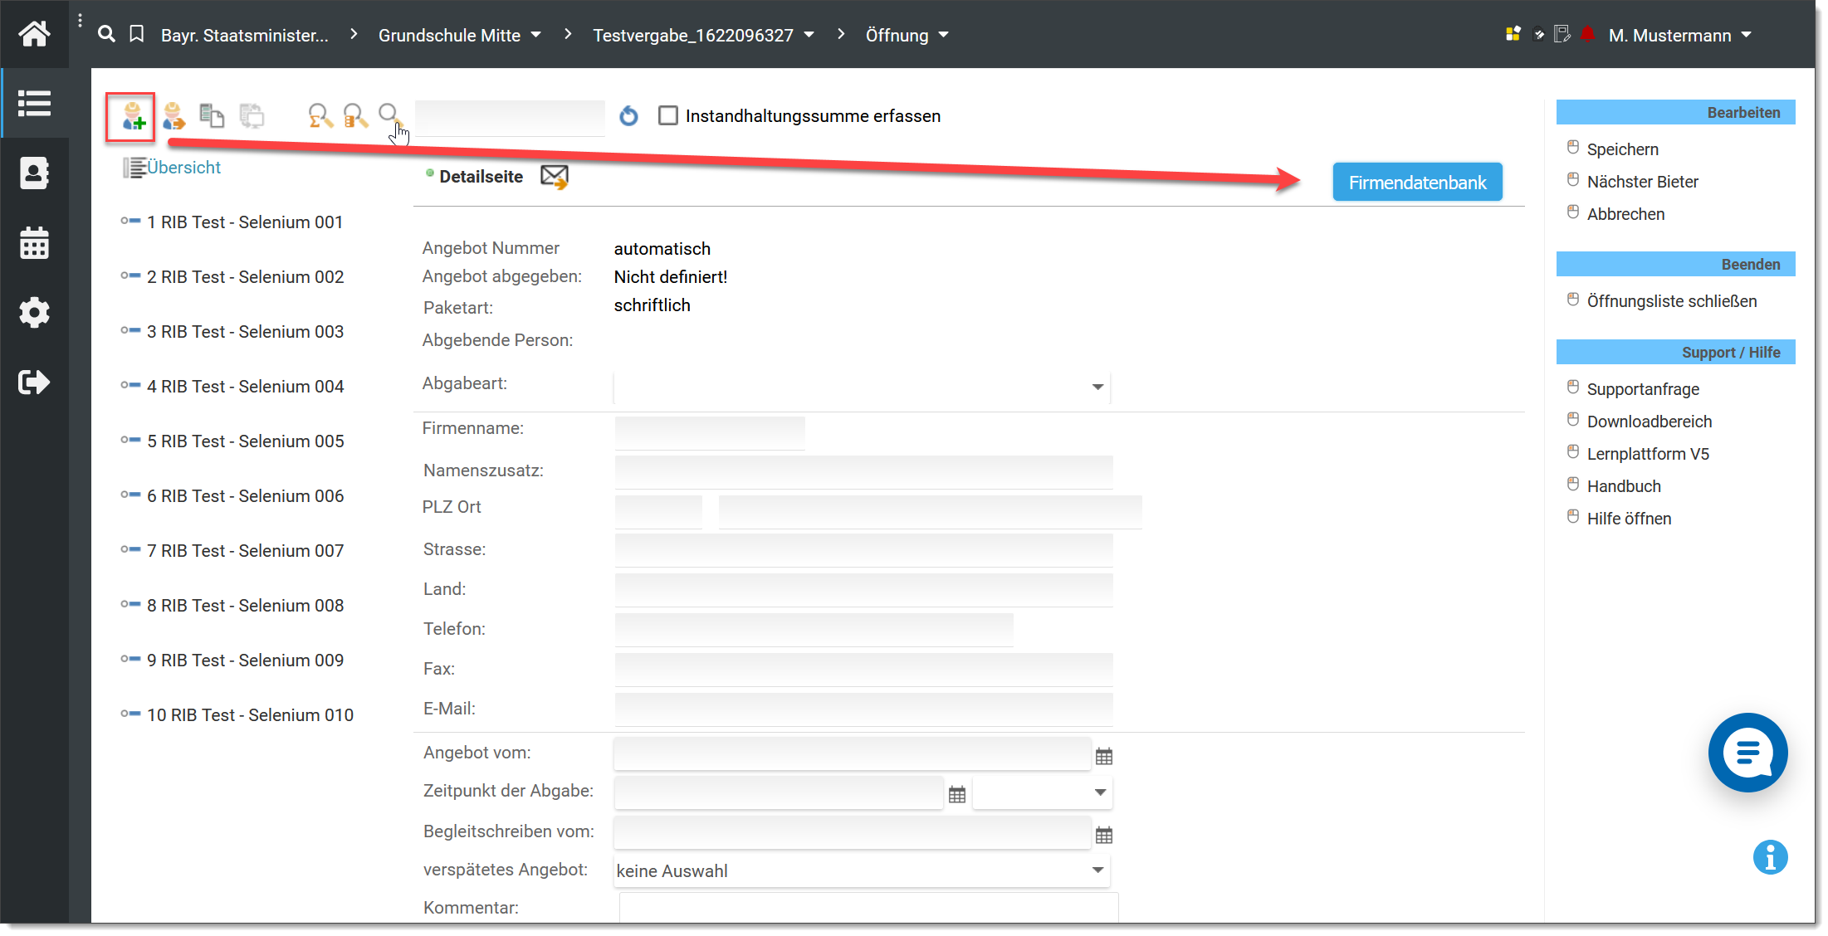Click the Bayr. Staatsminister... breadcrumb
The width and height of the screenshot is (1828, 936).
pyautogui.click(x=245, y=35)
